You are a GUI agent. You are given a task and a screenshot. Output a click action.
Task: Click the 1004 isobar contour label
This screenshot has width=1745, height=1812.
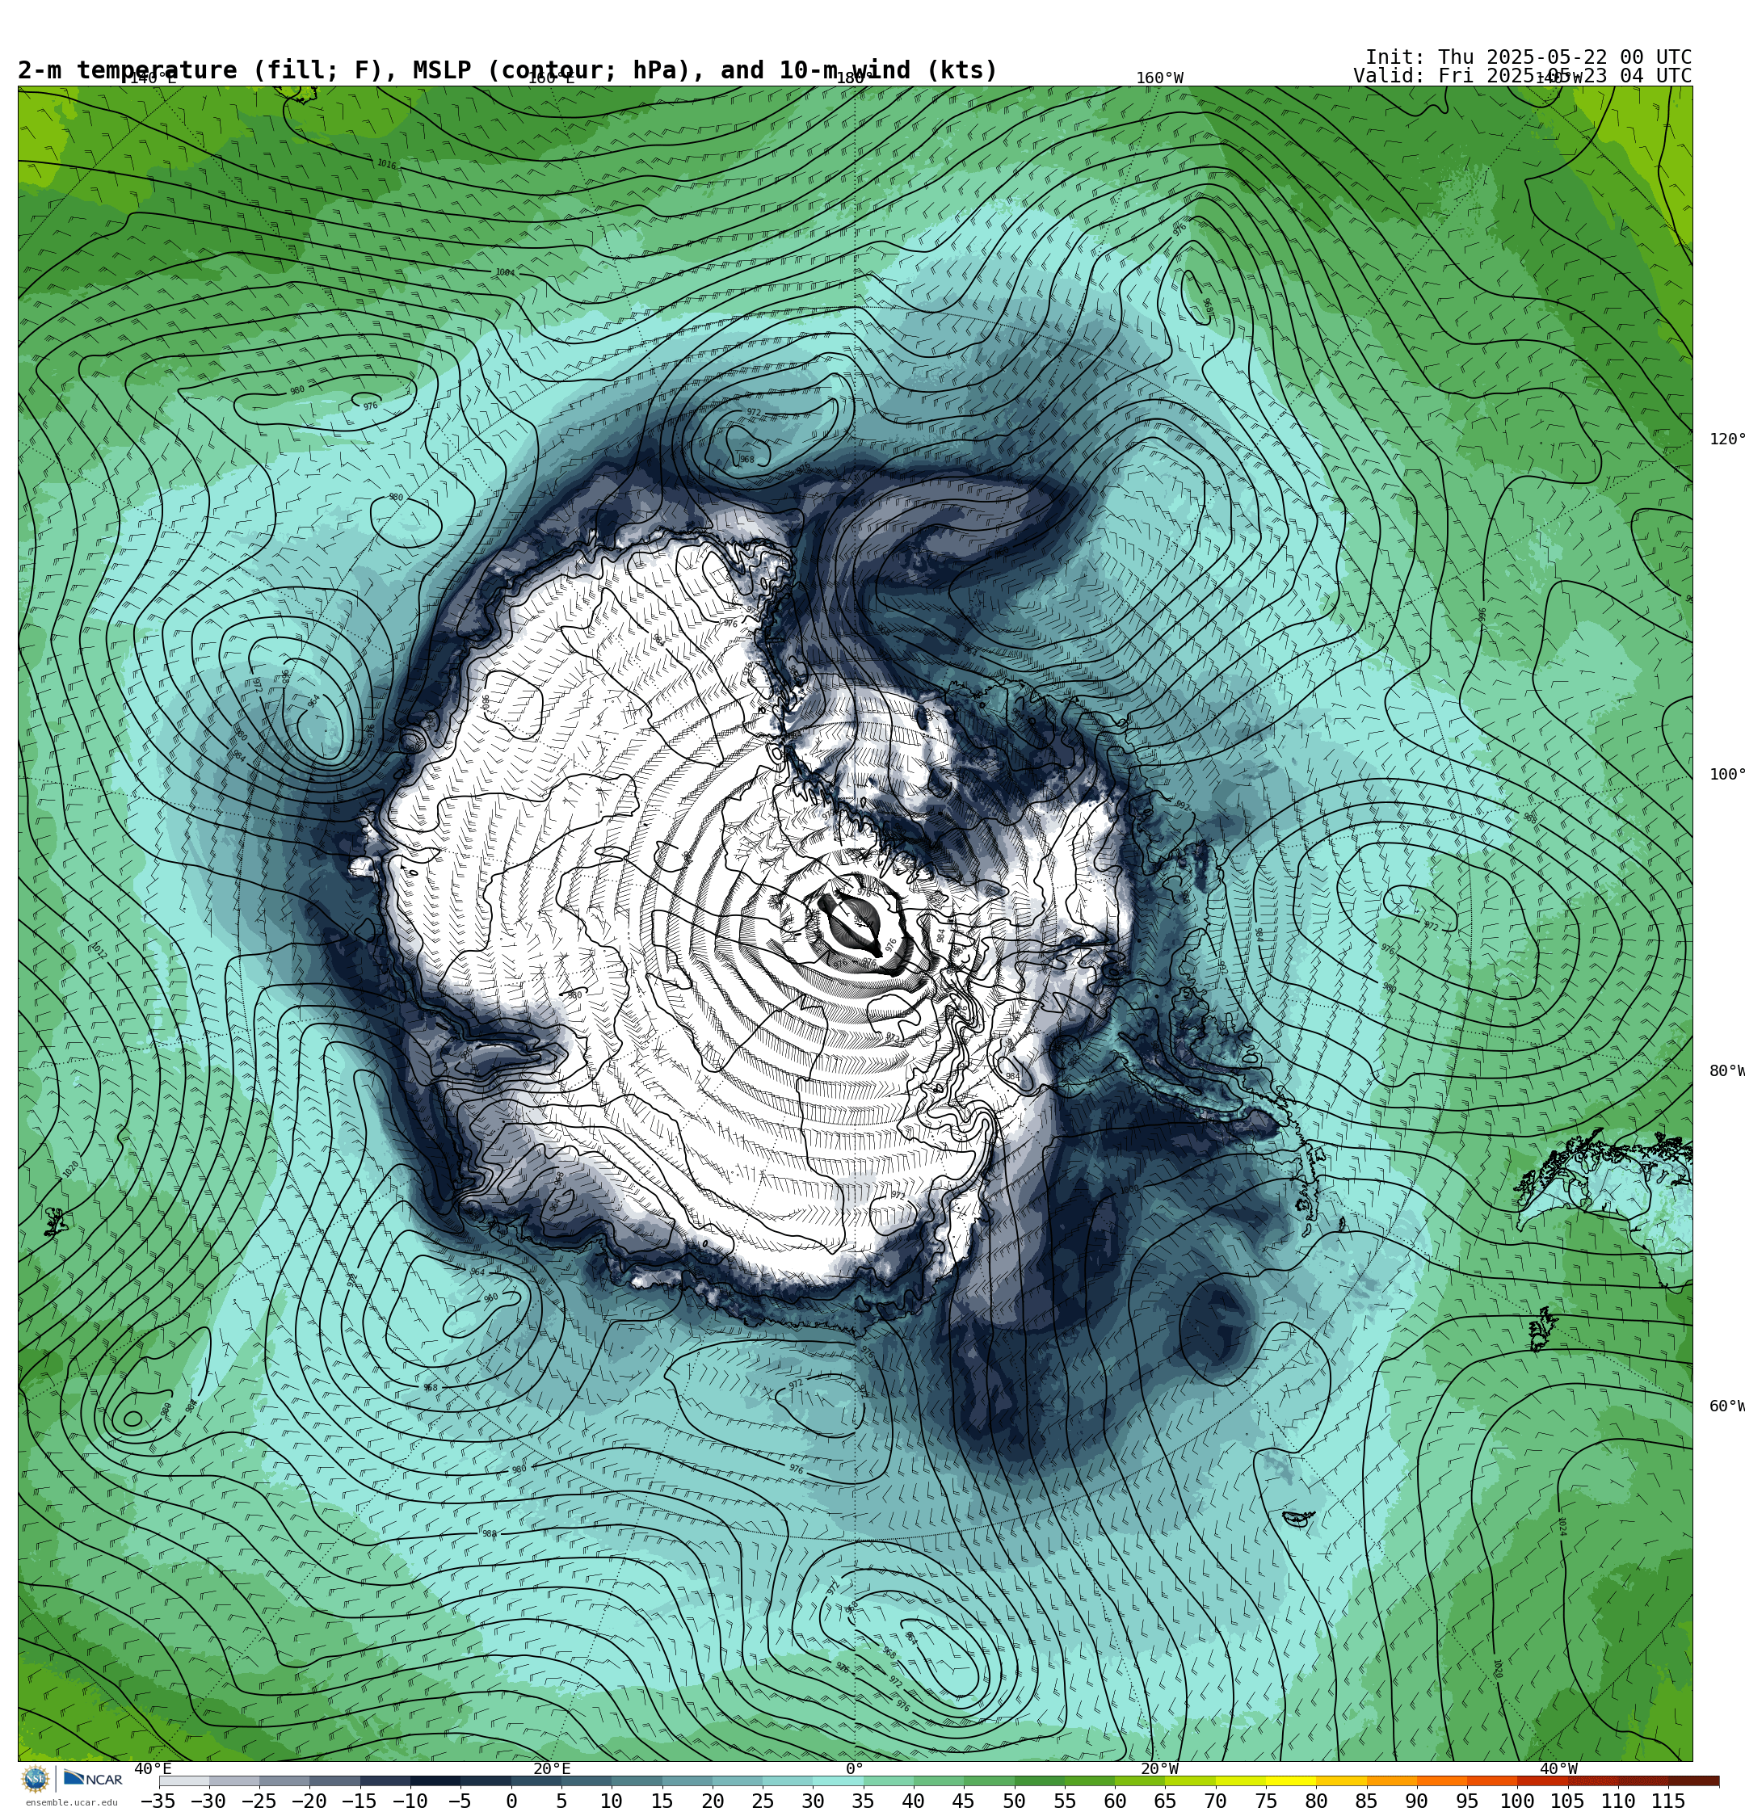(x=505, y=273)
